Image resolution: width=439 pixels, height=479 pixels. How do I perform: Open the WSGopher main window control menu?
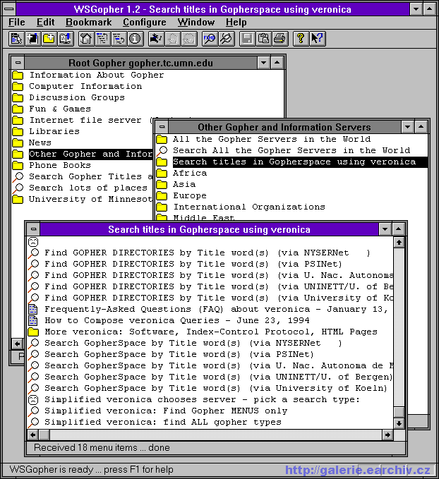(9, 9)
